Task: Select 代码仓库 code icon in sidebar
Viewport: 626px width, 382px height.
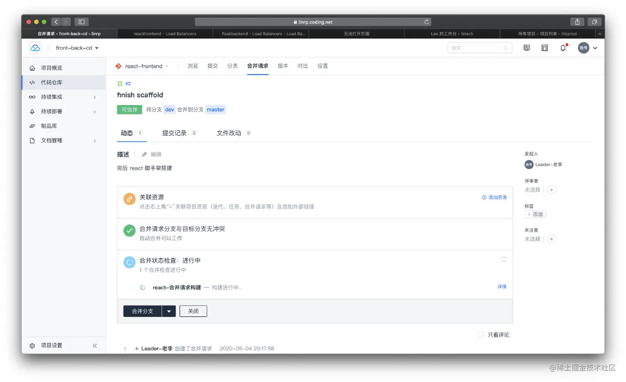Action: point(32,83)
